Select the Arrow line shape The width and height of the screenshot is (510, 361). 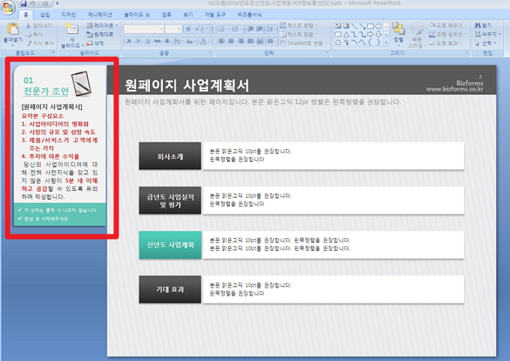coord(362,26)
